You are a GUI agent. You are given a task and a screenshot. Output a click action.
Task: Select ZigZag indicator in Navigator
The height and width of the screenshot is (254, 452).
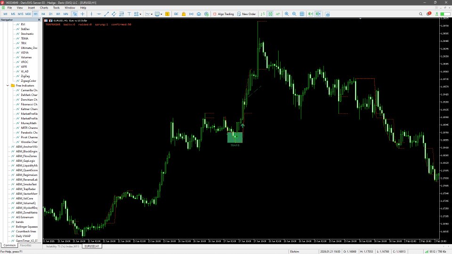pyautogui.click(x=25, y=76)
